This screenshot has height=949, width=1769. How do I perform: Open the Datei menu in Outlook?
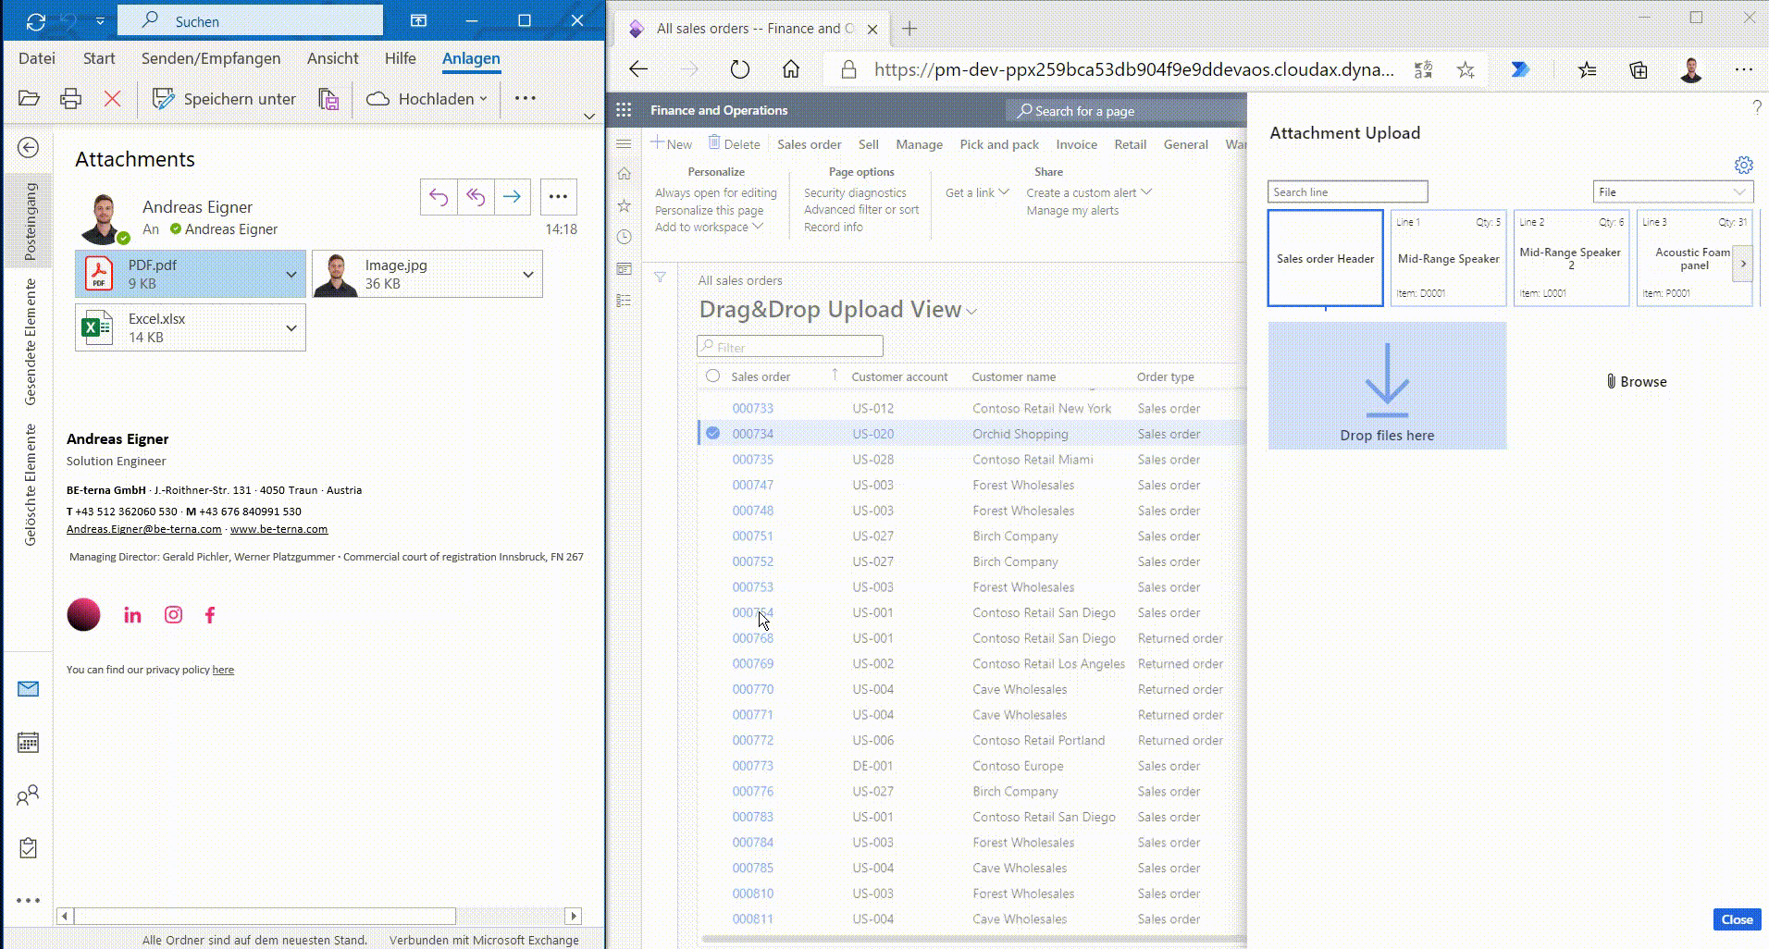tap(37, 58)
